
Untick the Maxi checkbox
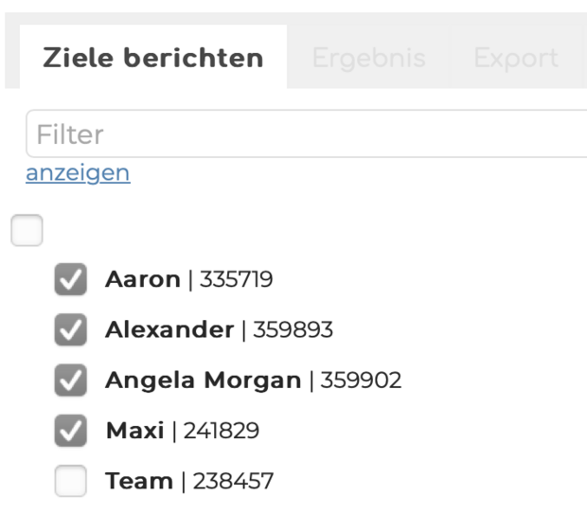tap(70, 431)
